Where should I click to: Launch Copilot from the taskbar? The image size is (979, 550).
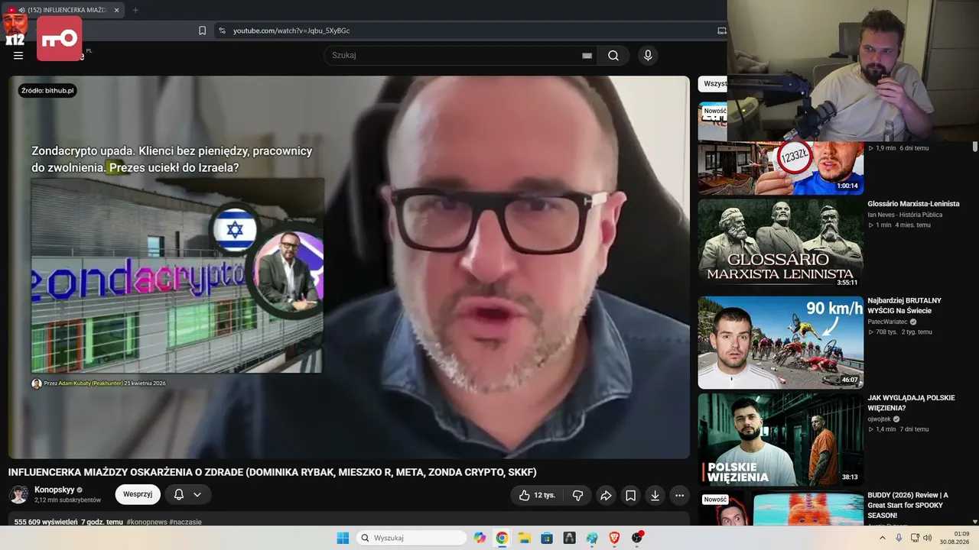coord(480,538)
